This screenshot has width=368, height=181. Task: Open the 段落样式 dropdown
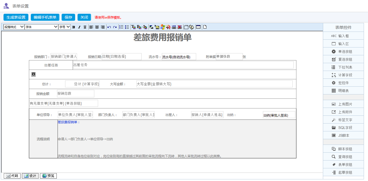coord(14,27)
